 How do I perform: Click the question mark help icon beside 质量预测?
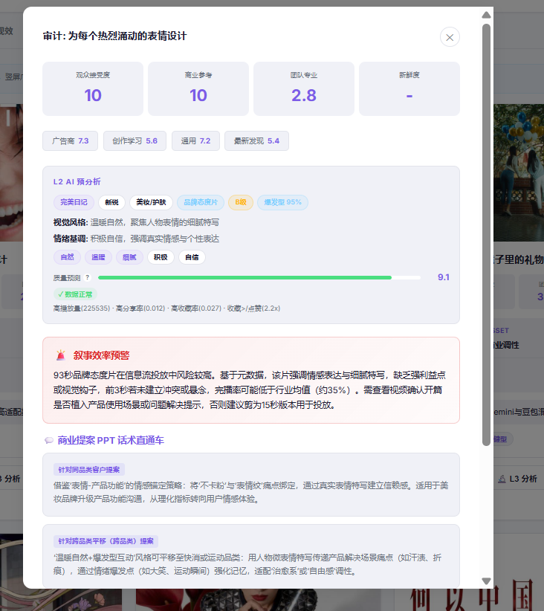(x=88, y=277)
